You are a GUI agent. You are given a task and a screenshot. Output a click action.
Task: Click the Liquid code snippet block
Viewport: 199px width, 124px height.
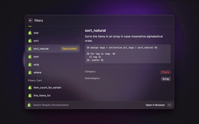click(x=128, y=54)
